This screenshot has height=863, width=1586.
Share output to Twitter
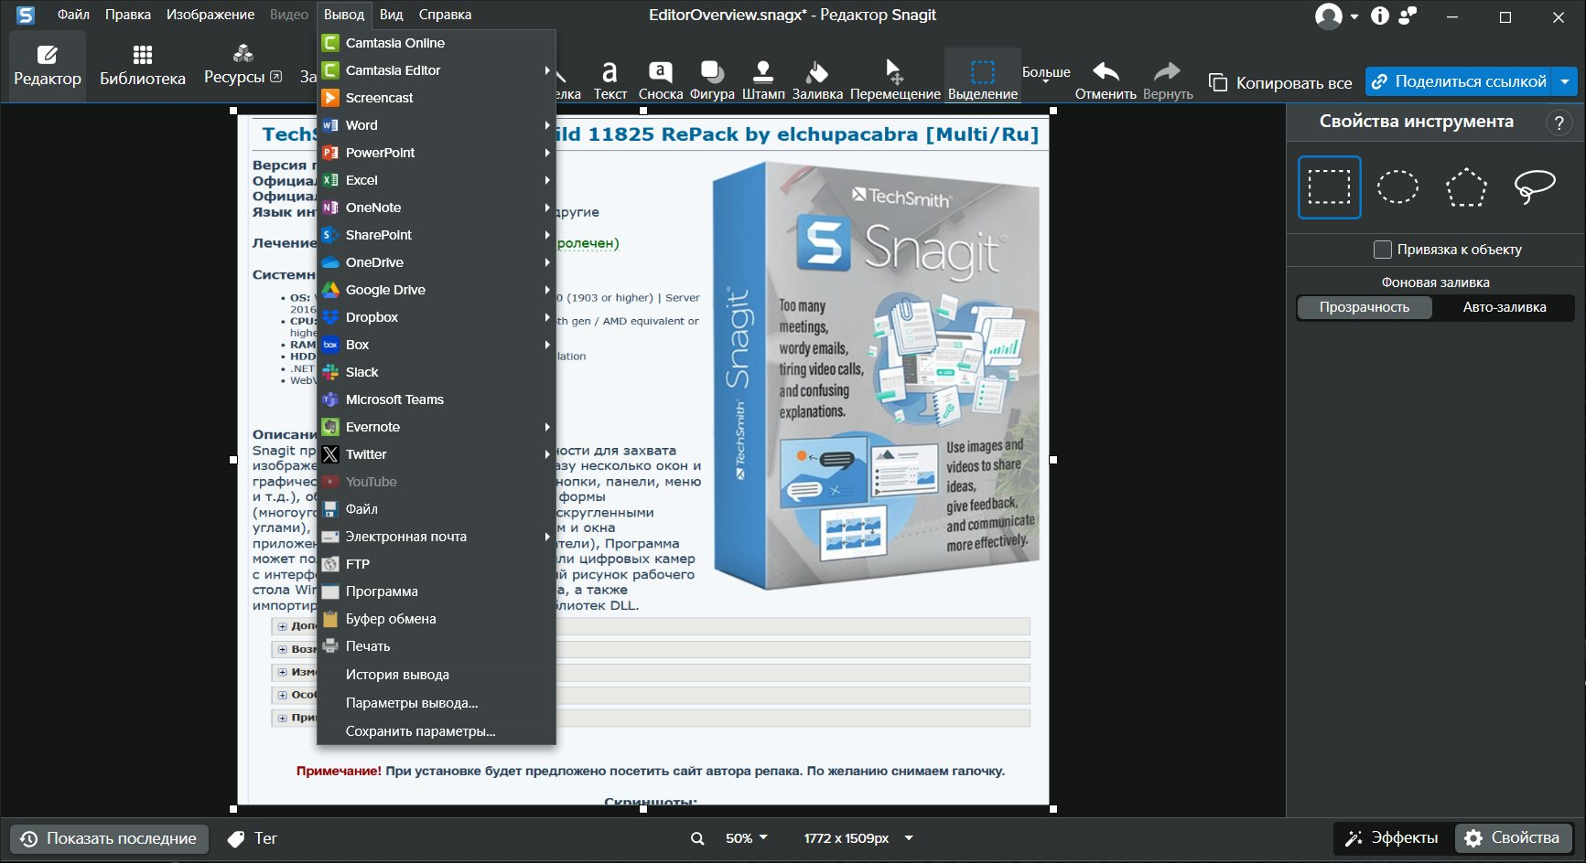coord(437,454)
